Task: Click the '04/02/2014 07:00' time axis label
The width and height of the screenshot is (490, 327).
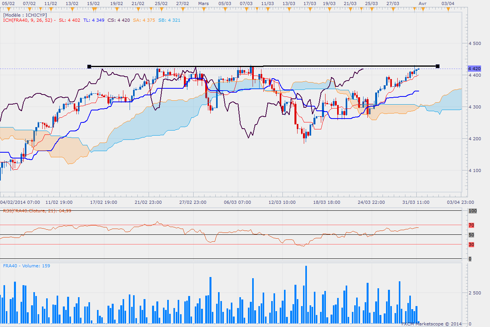Action: [x=20, y=202]
